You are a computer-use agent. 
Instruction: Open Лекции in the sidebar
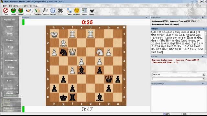(9, 40)
